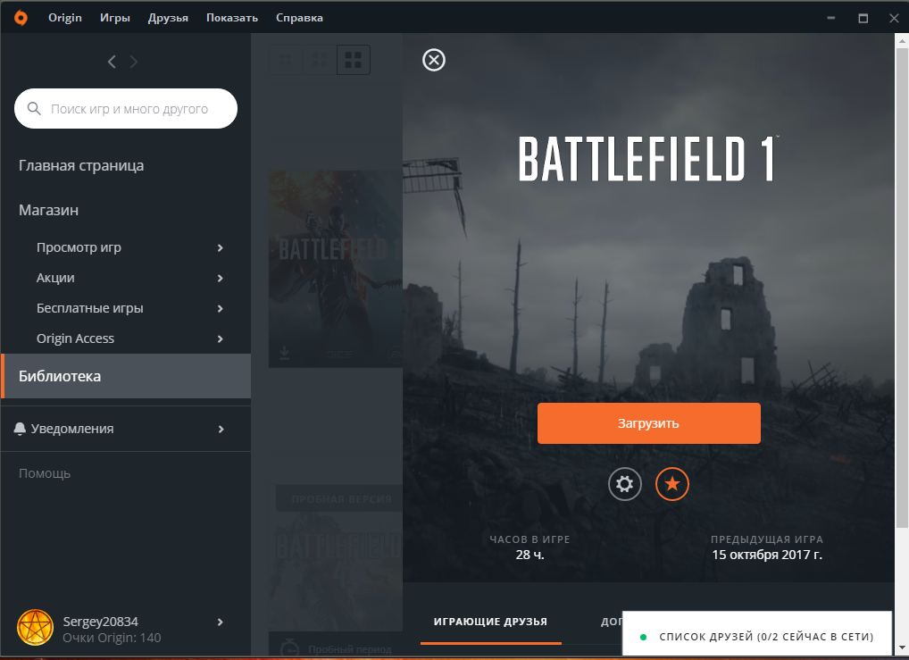Screen dimensions: 909x660
Task: Click the search magnifier icon
Action: (34, 108)
